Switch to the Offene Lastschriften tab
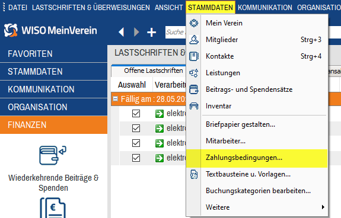341x218 pixels. 153,70
